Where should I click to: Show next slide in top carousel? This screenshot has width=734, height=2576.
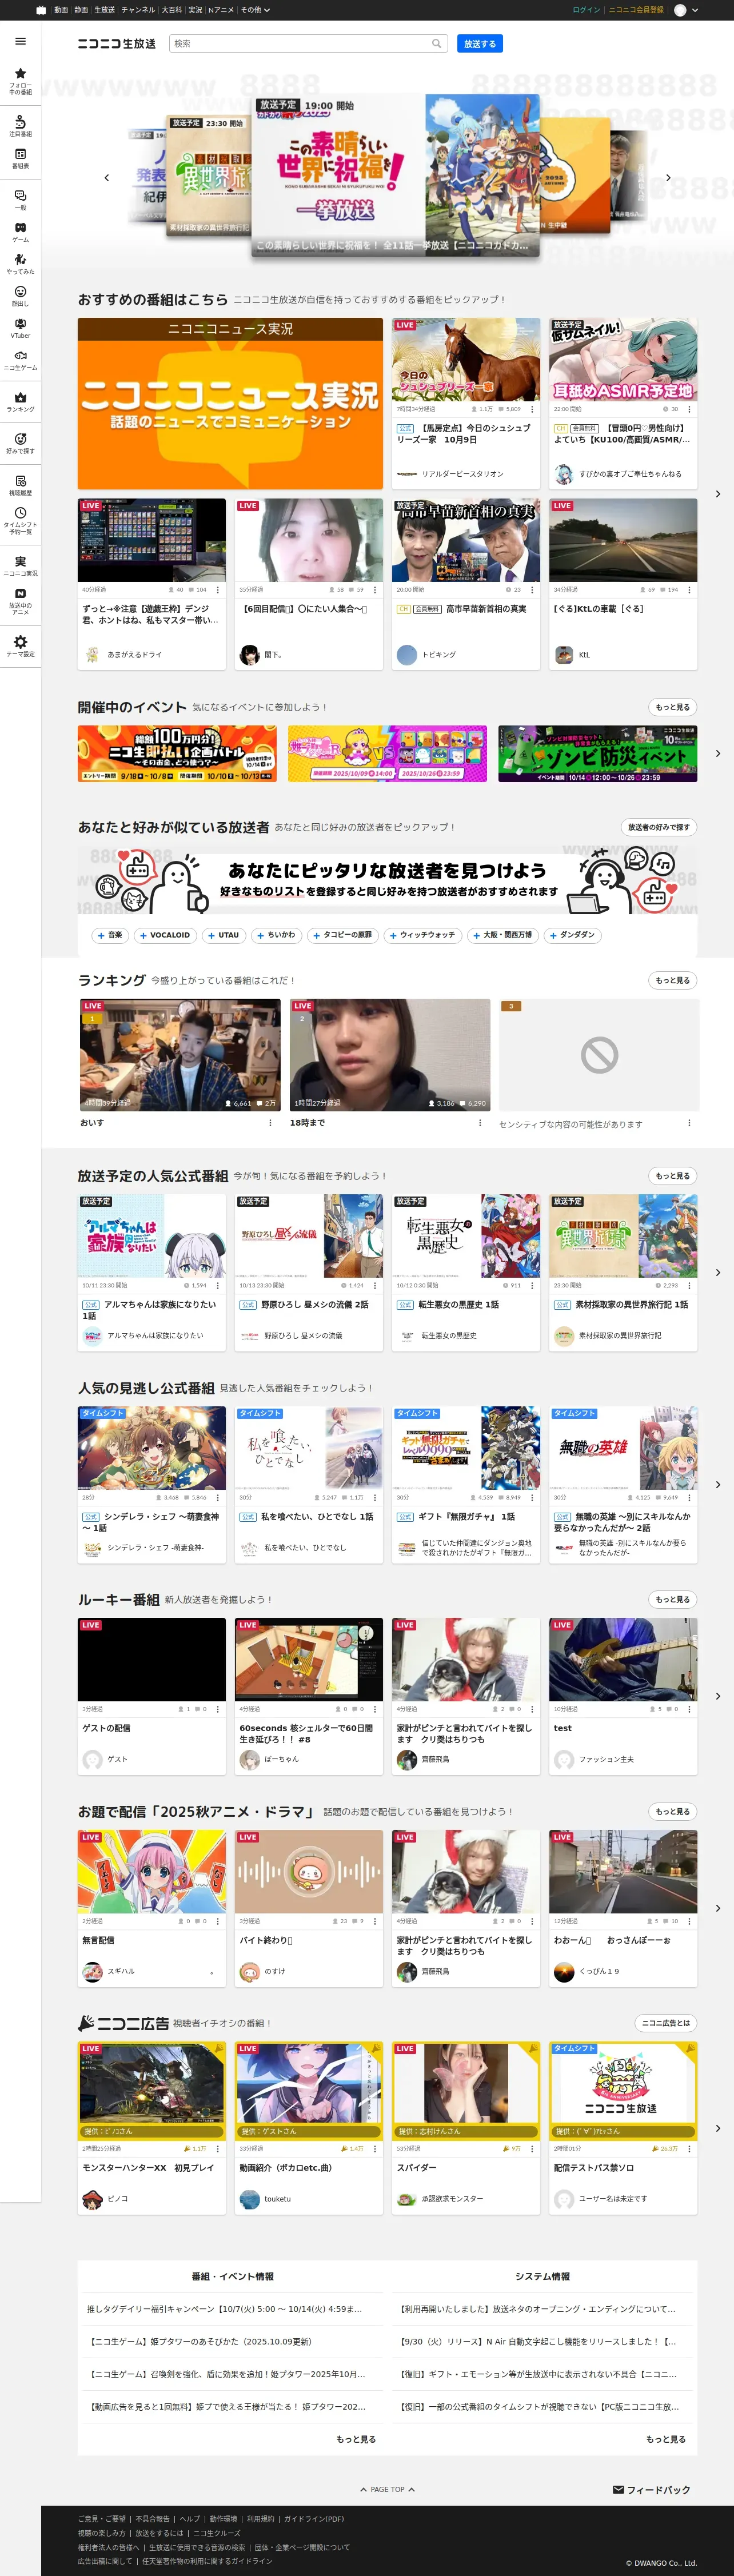[668, 177]
